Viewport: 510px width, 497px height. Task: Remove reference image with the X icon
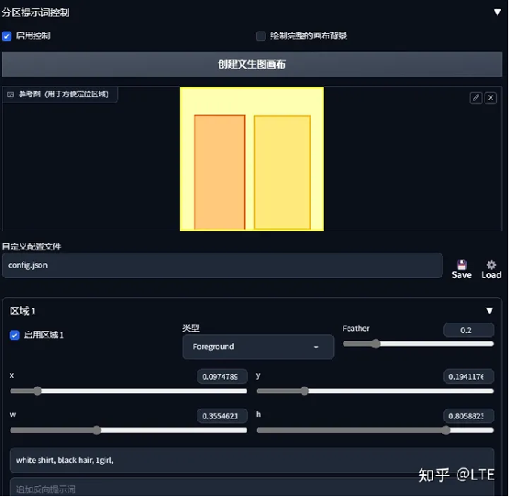click(x=491, y=97)
